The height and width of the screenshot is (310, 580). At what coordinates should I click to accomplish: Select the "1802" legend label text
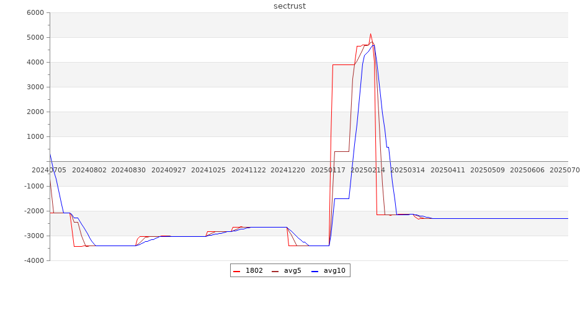pyautogui.click(x=254, y=270)
